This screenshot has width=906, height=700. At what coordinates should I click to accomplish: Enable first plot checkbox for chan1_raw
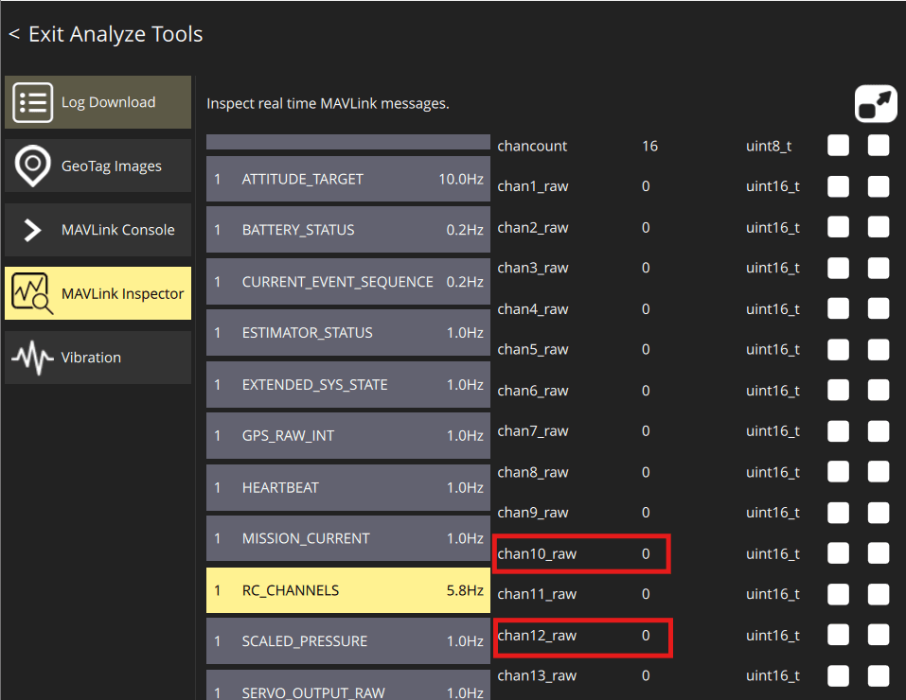(838, 186)
